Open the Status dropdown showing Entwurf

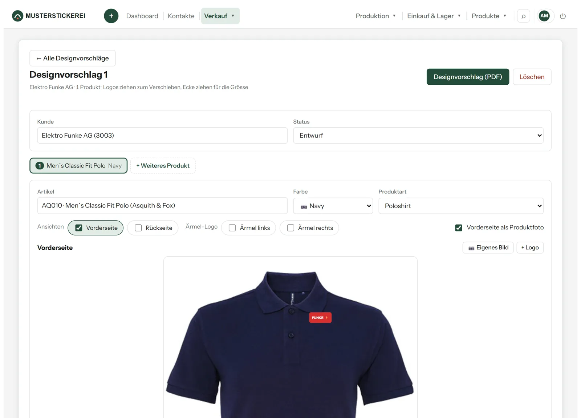coord(418,136)
